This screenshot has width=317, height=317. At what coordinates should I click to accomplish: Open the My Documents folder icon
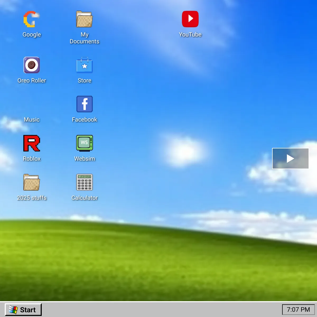[x=84, y=19]
